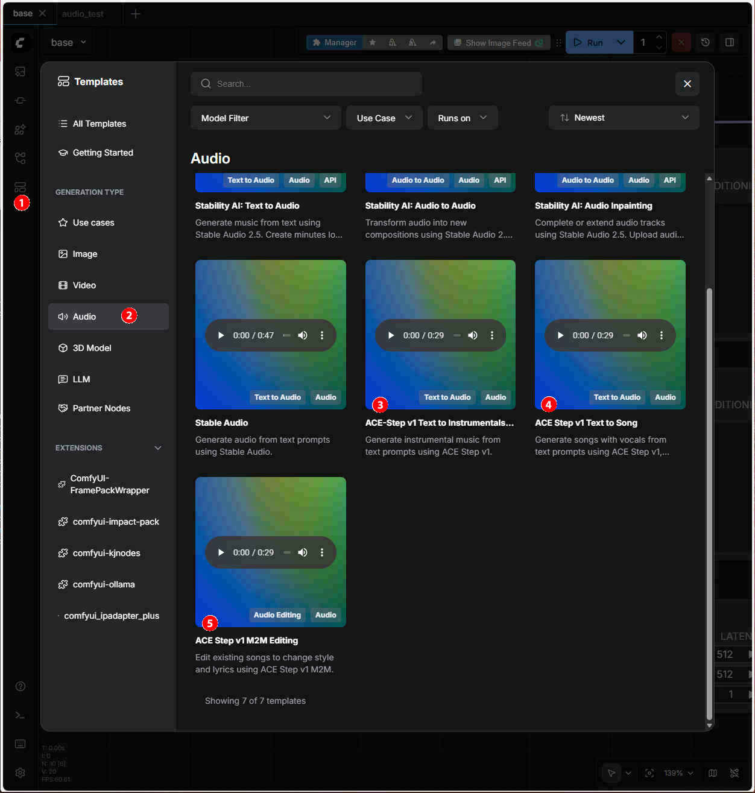
Task: Click the Manager button
Action: click(x=335, y=42)
